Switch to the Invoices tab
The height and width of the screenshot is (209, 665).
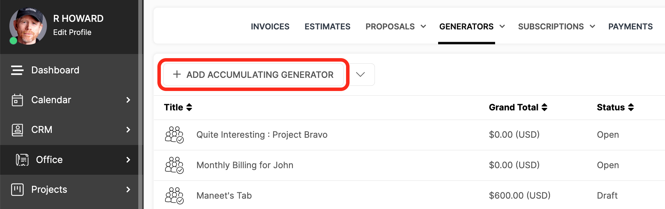coord(270,27)
